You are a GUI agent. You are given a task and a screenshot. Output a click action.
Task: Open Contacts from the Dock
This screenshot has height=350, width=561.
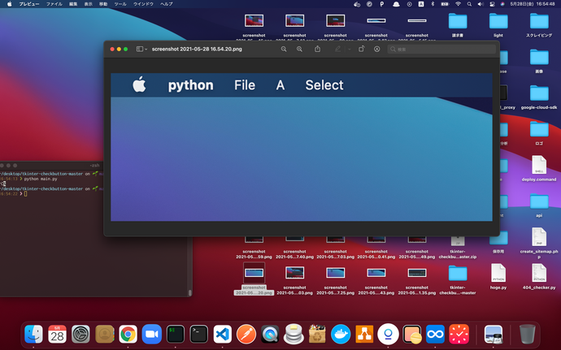(104, 335)
